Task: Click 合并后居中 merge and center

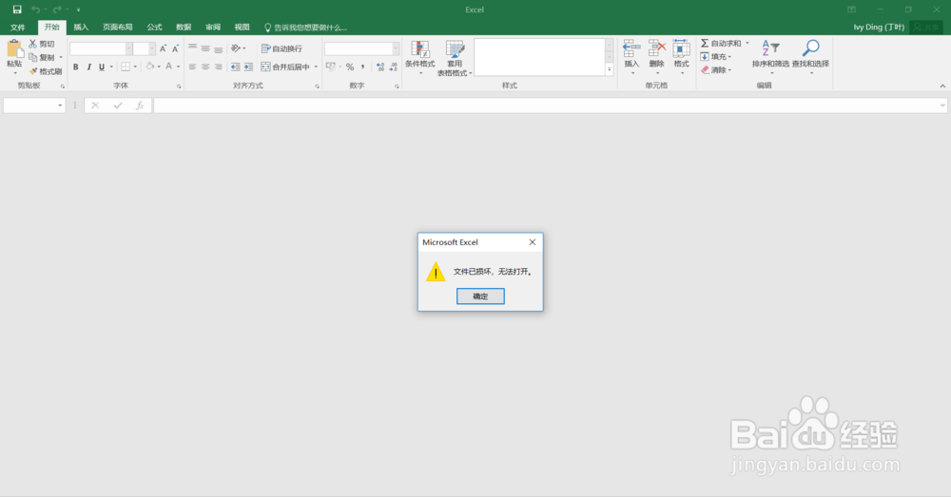Action: coord(285,67)
